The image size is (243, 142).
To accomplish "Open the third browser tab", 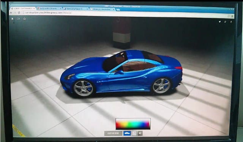I will [x=76, y=9].
